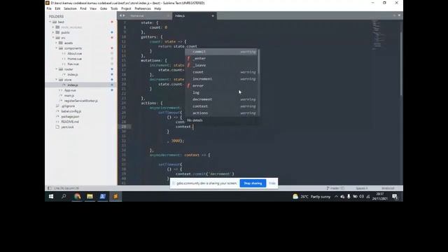Open babel.config.js in the sidebar

click(x=71, y=111)
